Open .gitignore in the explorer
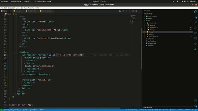Screen dimensions: 198x111 tap(151, 39)
